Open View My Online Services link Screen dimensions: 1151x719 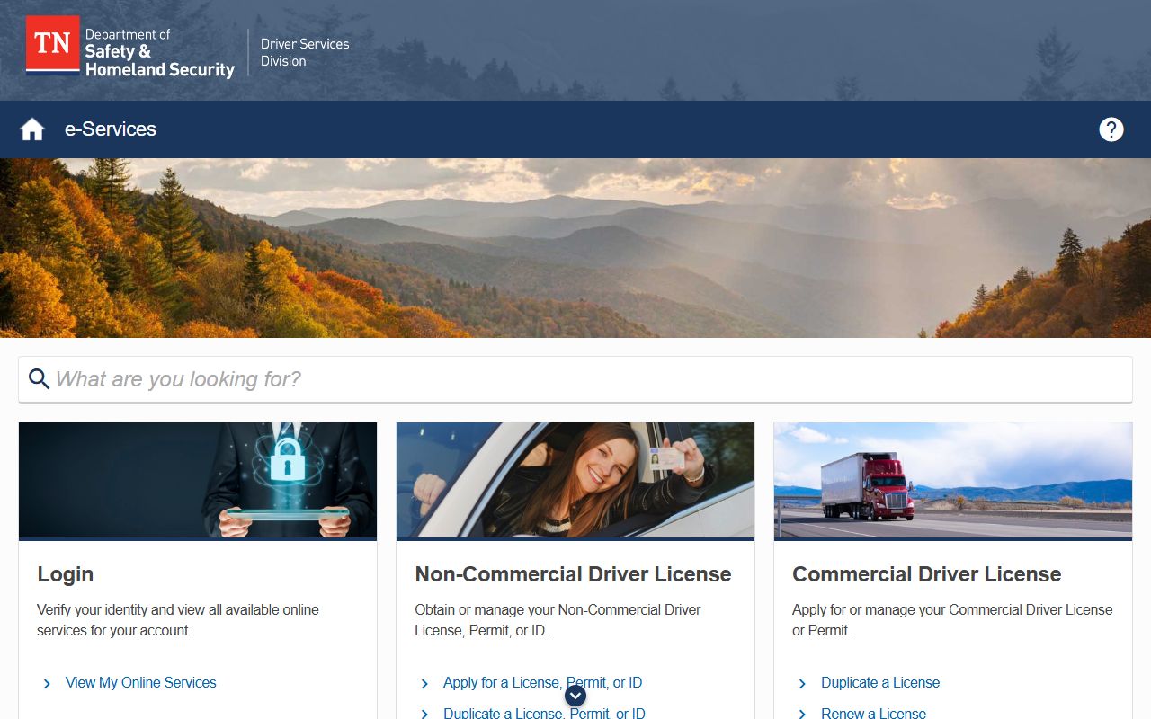(141, 683)
